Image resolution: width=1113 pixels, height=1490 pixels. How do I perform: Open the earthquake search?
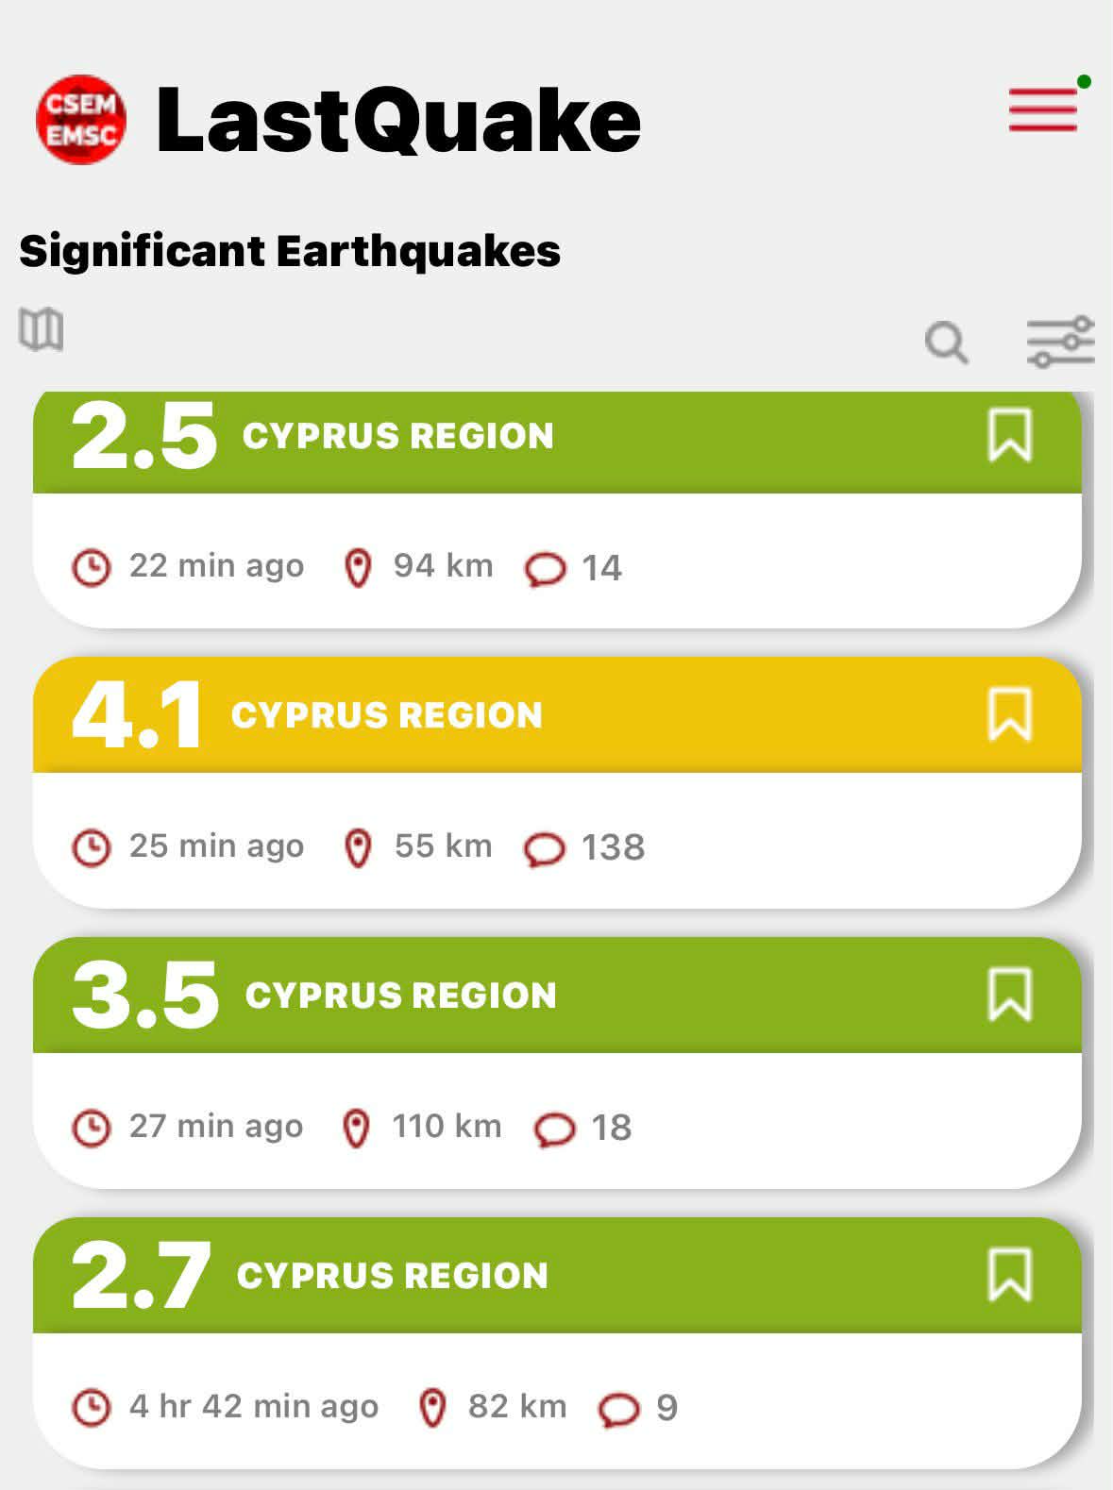946,342
